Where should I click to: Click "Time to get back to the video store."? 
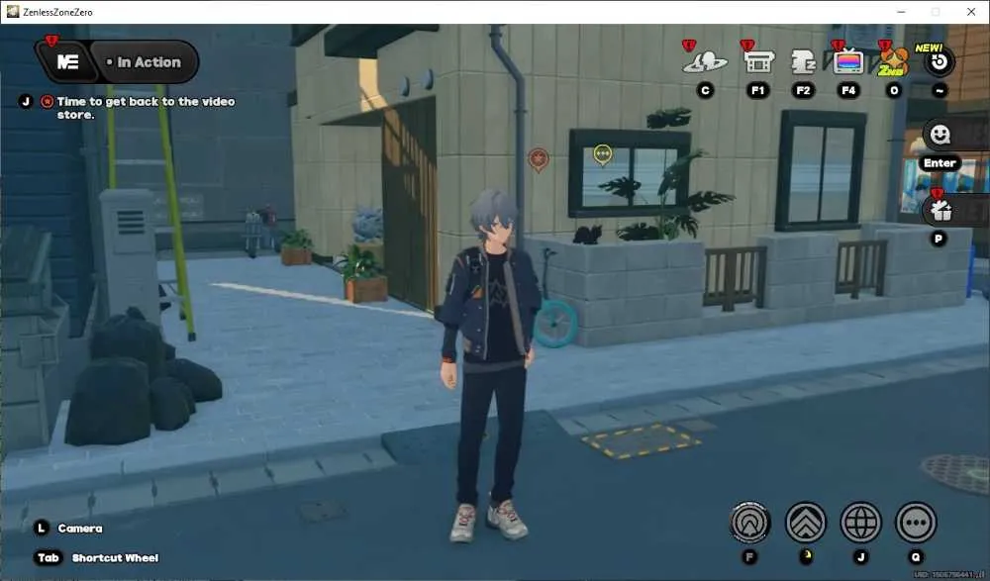(x=146, y=108)
